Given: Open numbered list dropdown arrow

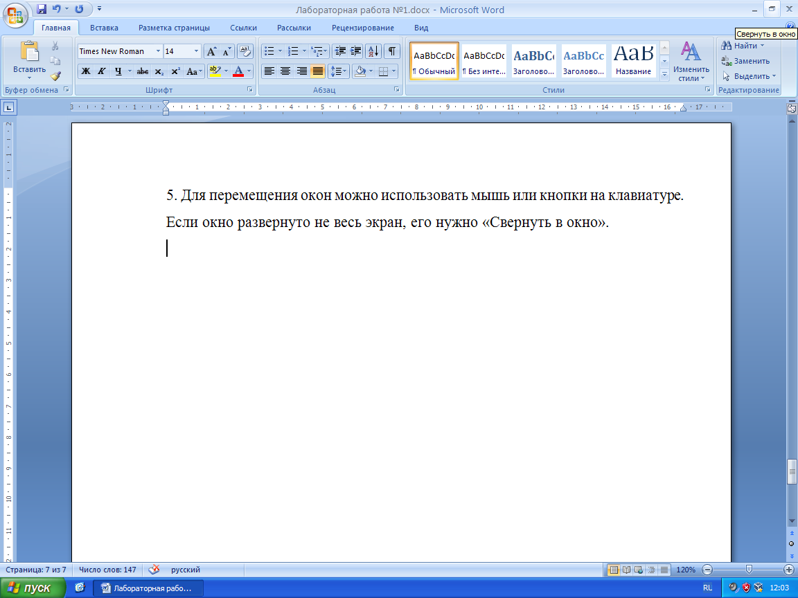Looking at the screenshot, I should 304,51.
